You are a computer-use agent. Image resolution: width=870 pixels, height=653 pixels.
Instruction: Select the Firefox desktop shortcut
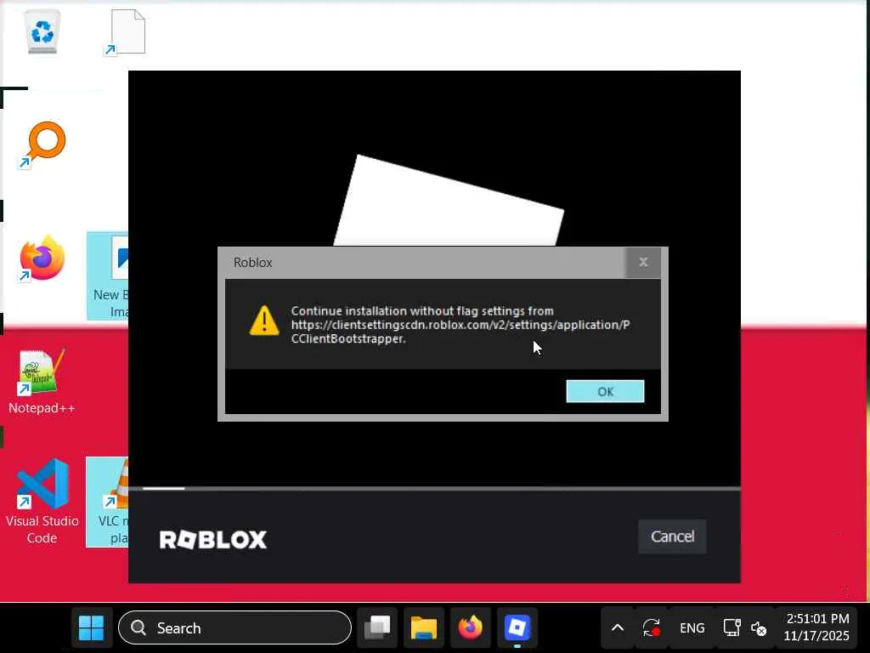(42, 258)
